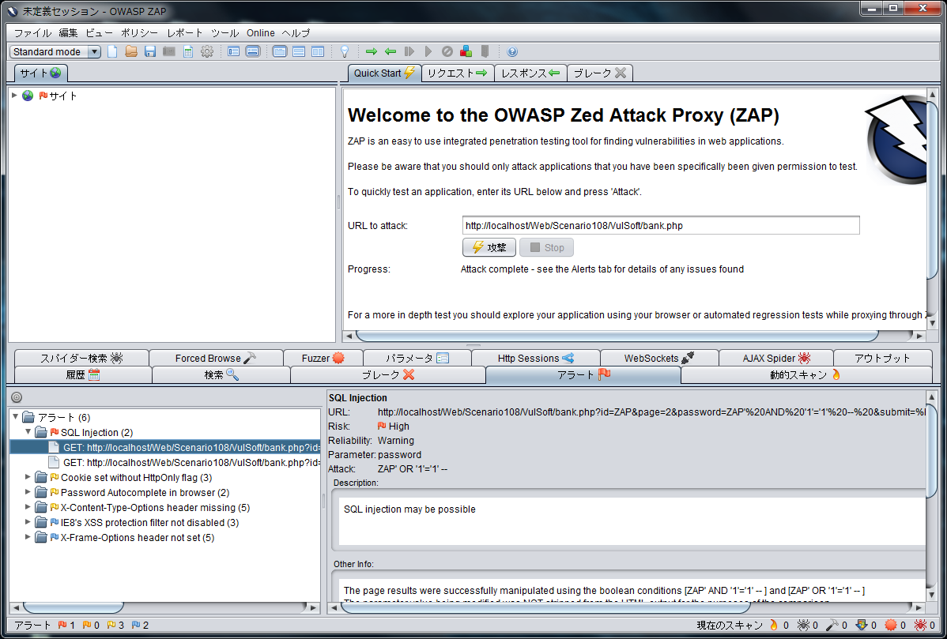Open the 履歴 tab
The height and width of the screenshot is (639, 947).
[x=82, y=374]
